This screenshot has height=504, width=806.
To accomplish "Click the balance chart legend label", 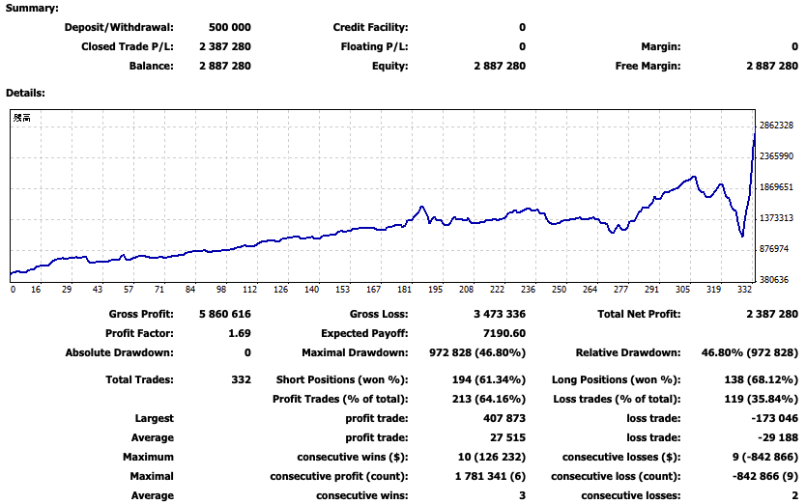I will (21, 118).
